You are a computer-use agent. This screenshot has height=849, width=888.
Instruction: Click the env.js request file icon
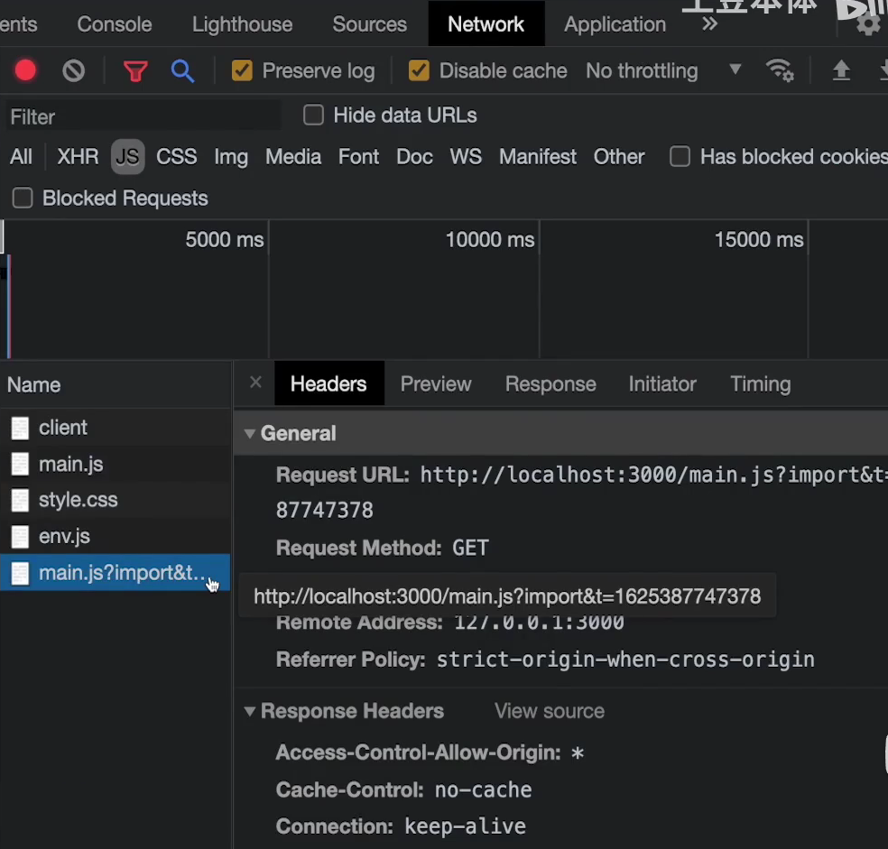(20, 536)
